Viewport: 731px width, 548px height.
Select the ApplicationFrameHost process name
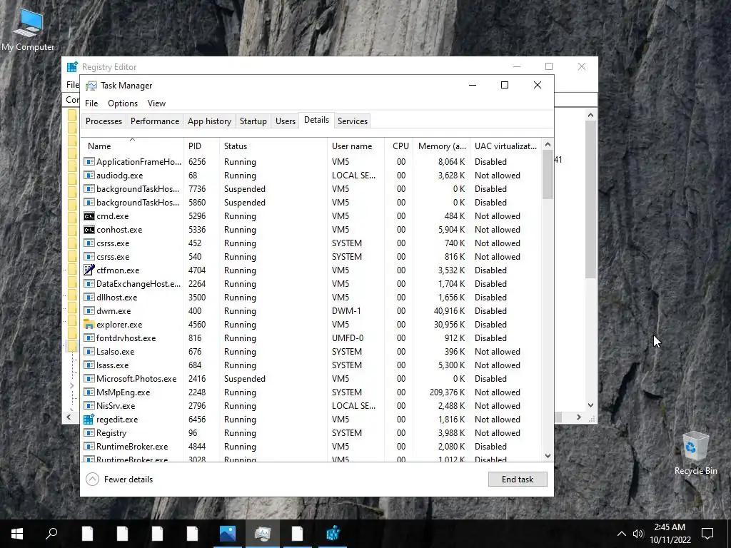click(x=138, y=162)
